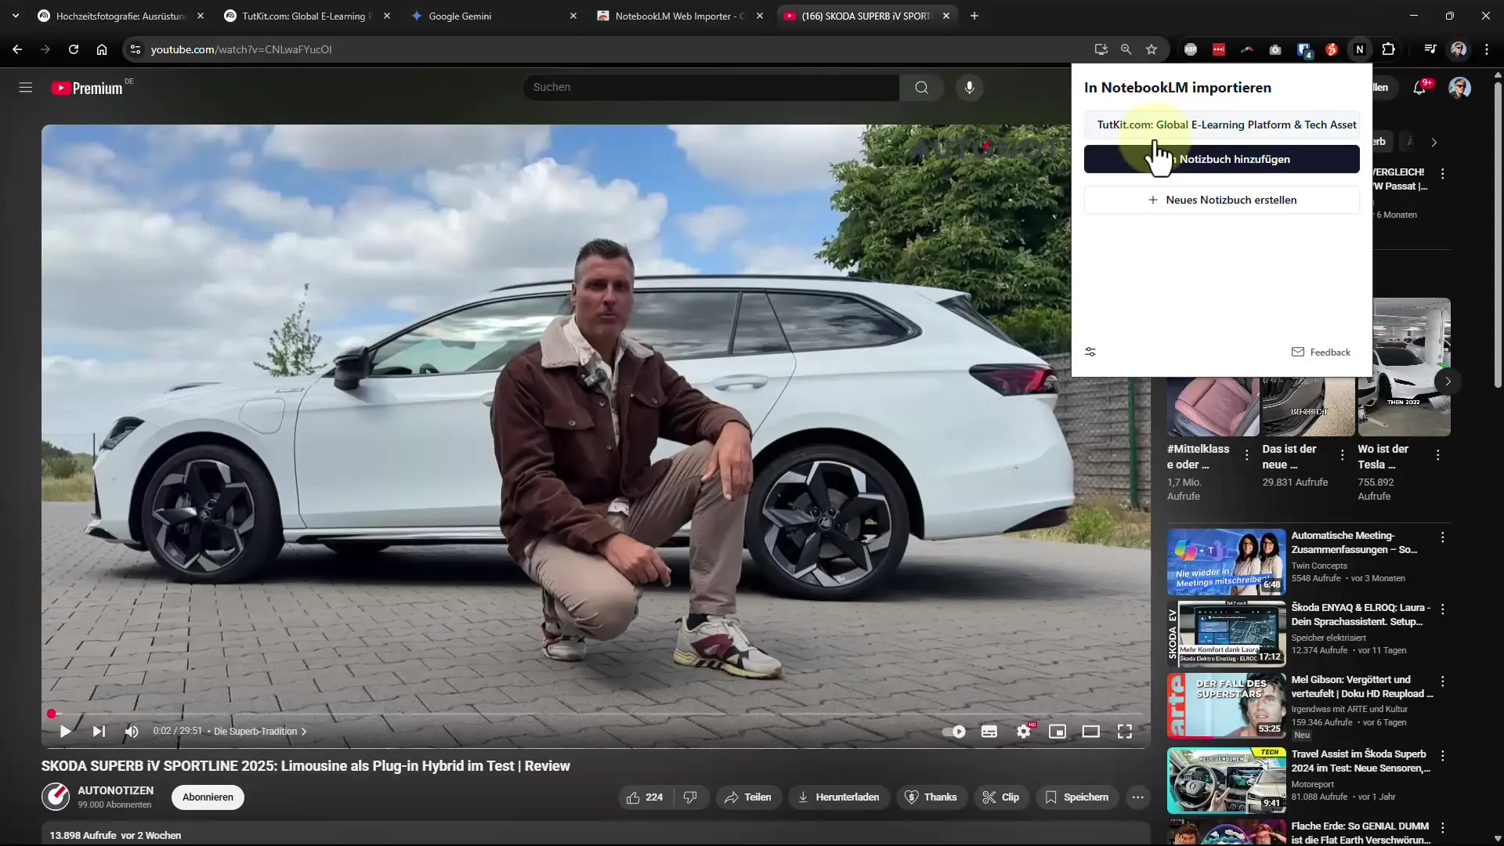Open more actions ellipsis below video
Viewport: 1504px width, 846px height.
[x=1138, y=797]
